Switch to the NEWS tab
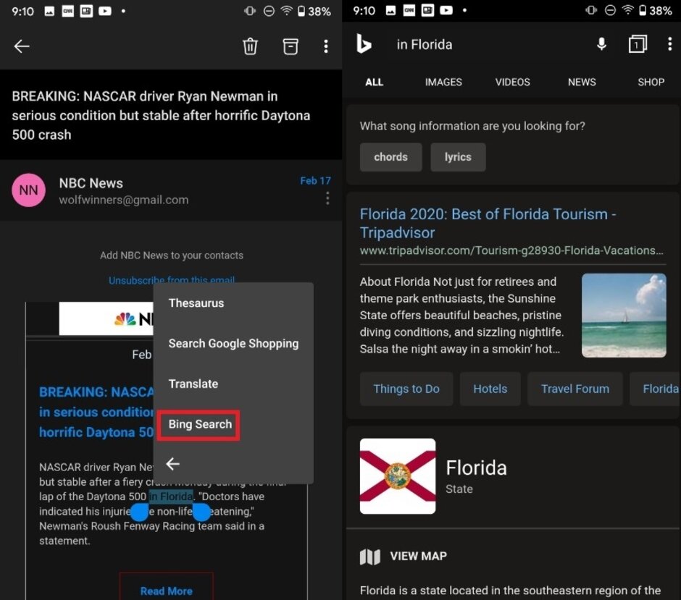 click(582, 82)
